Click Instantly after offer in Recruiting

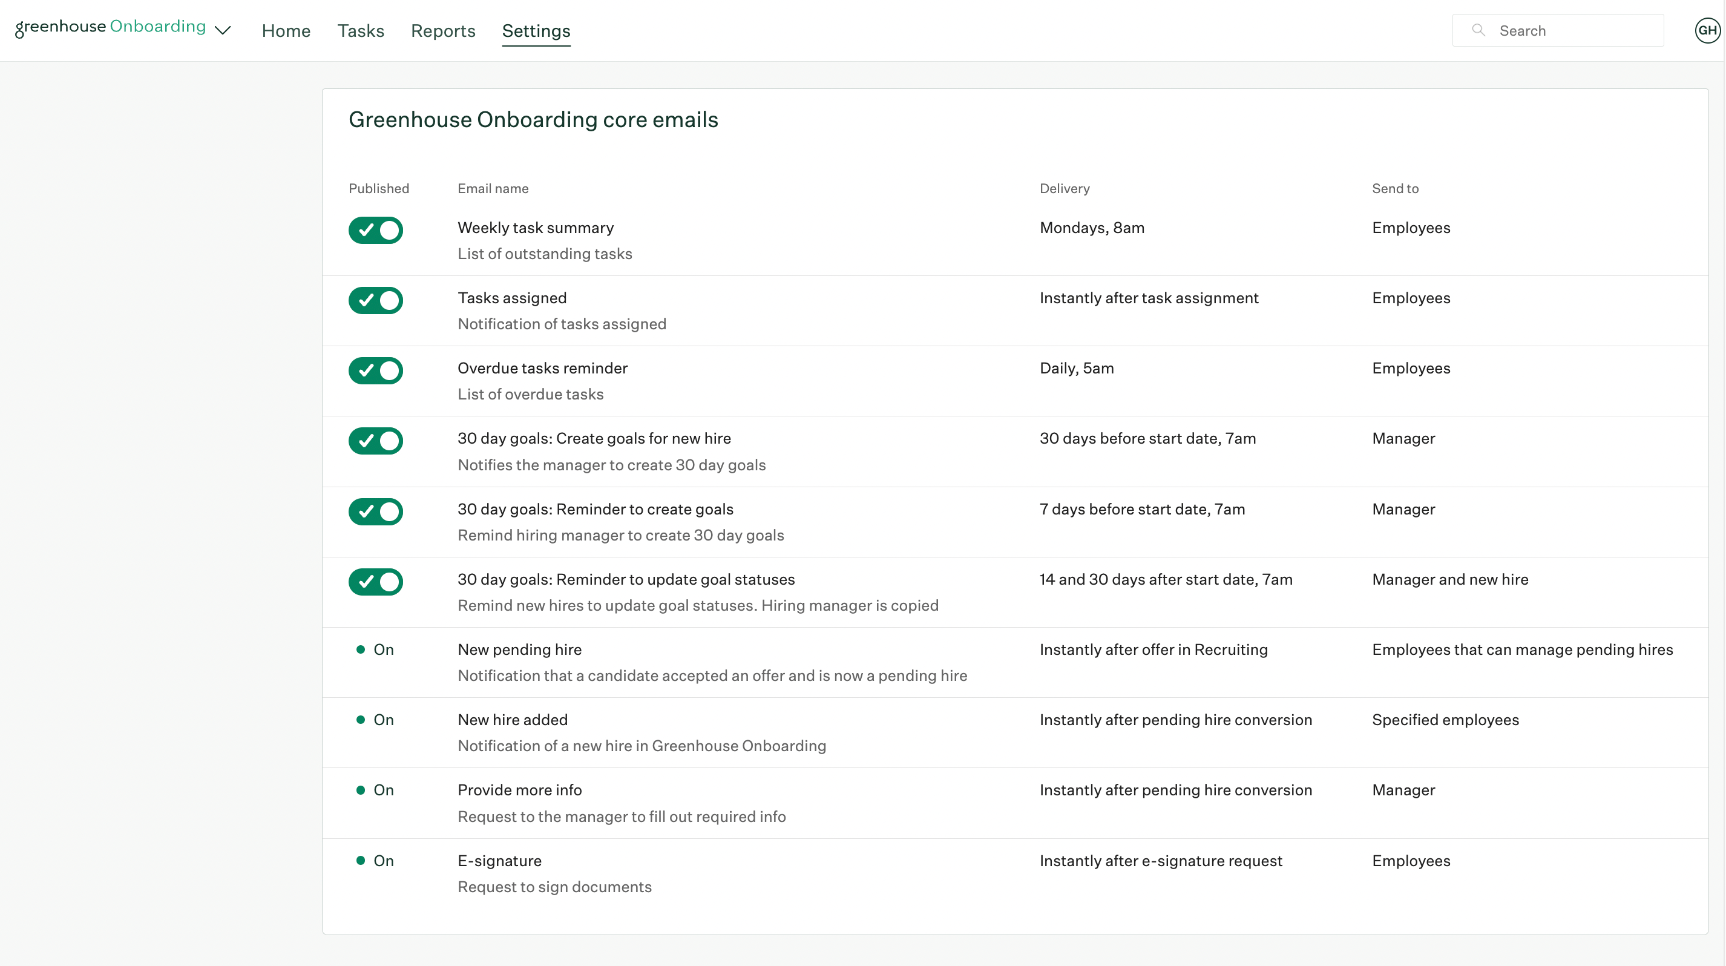pos(1153,650)
